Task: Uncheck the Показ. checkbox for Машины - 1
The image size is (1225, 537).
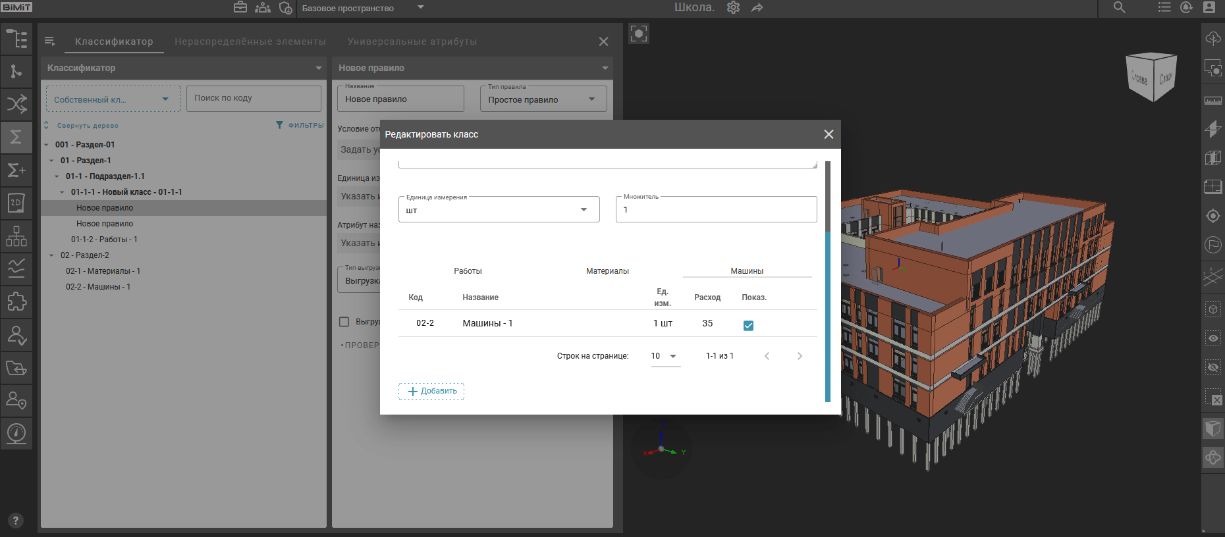Action: click(x=748, y=325)
